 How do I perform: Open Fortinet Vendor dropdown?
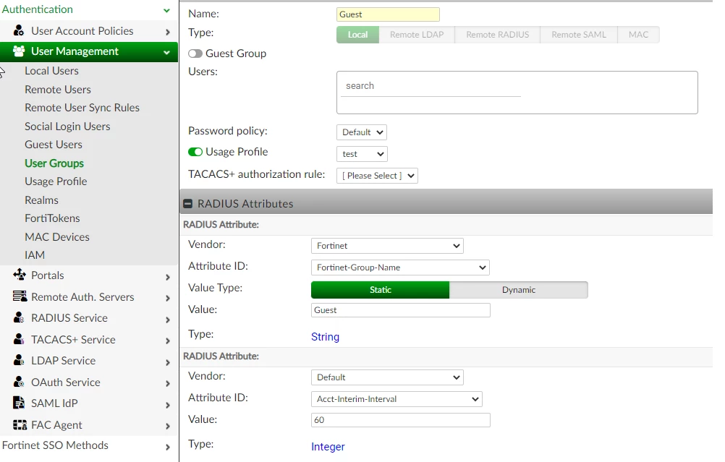pyautogui.click(x=387, y=246)
